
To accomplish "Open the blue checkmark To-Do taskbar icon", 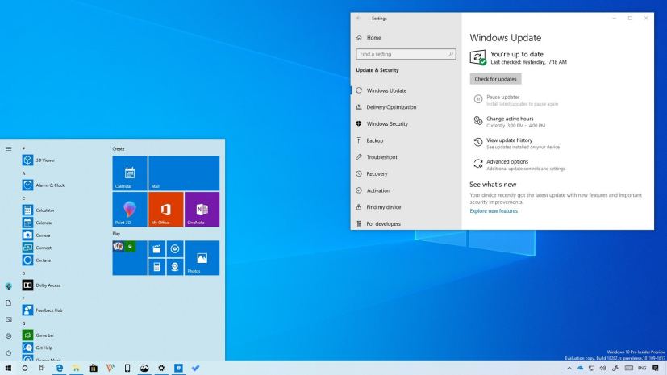I will pyautogui.click(x=195, y=369).
